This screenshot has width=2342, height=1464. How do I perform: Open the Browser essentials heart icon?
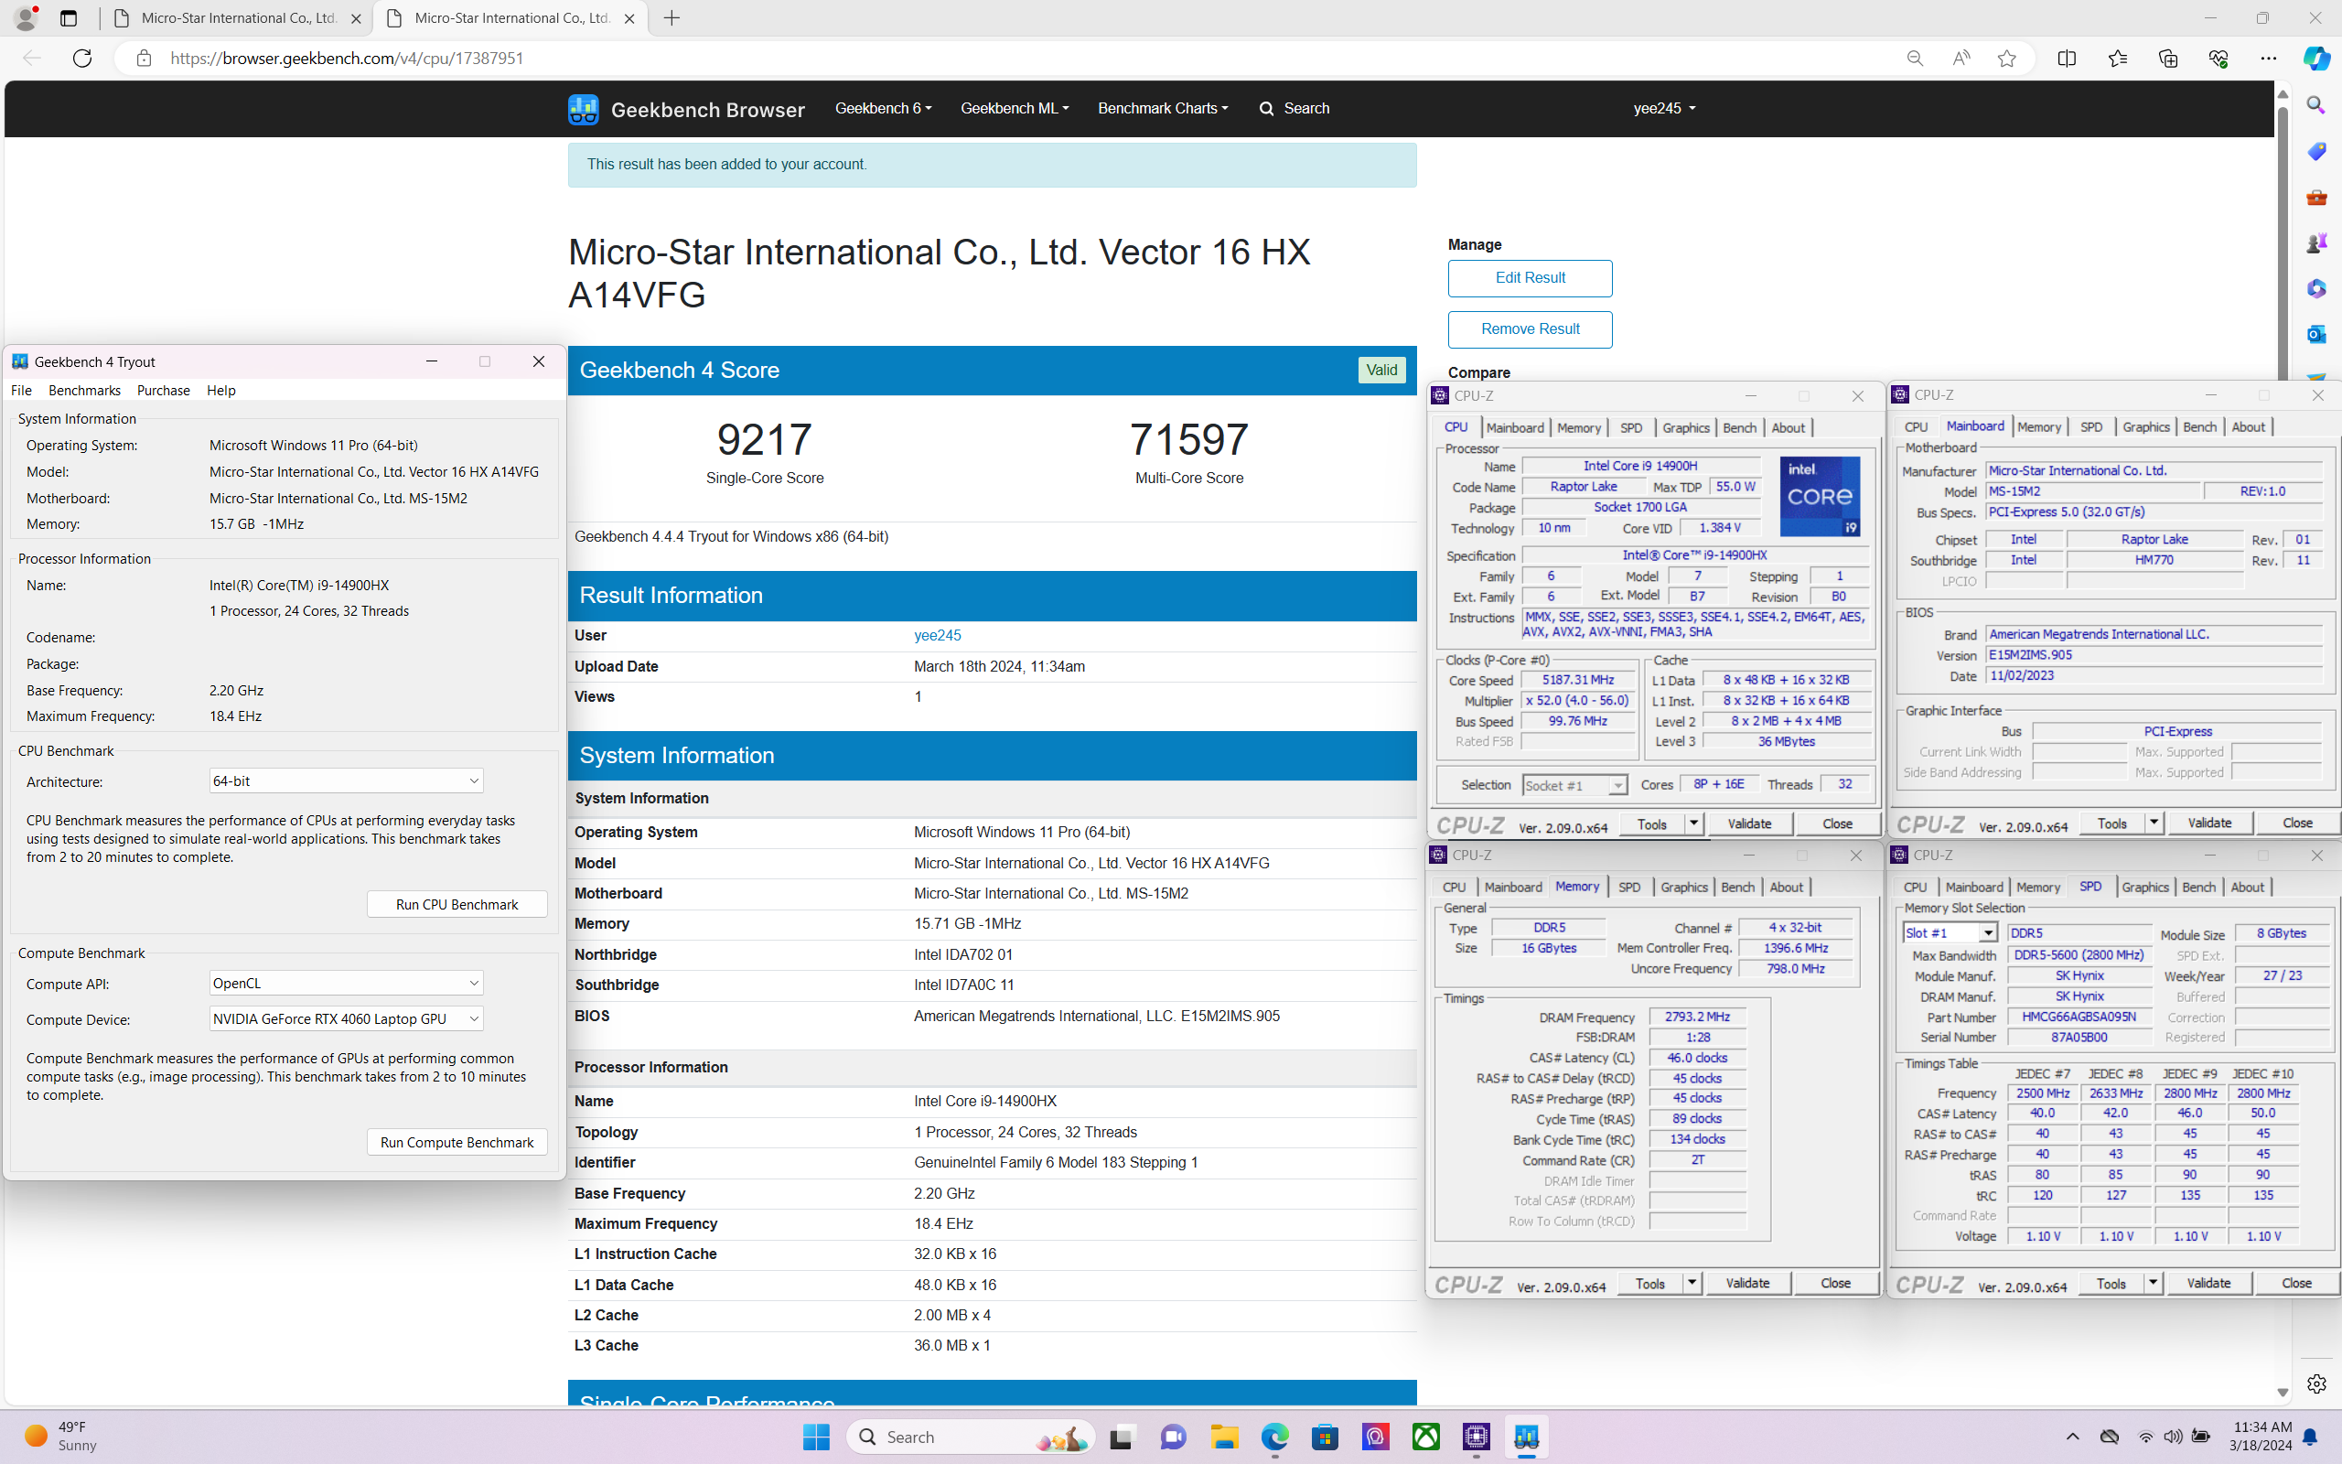(2218, 58)
